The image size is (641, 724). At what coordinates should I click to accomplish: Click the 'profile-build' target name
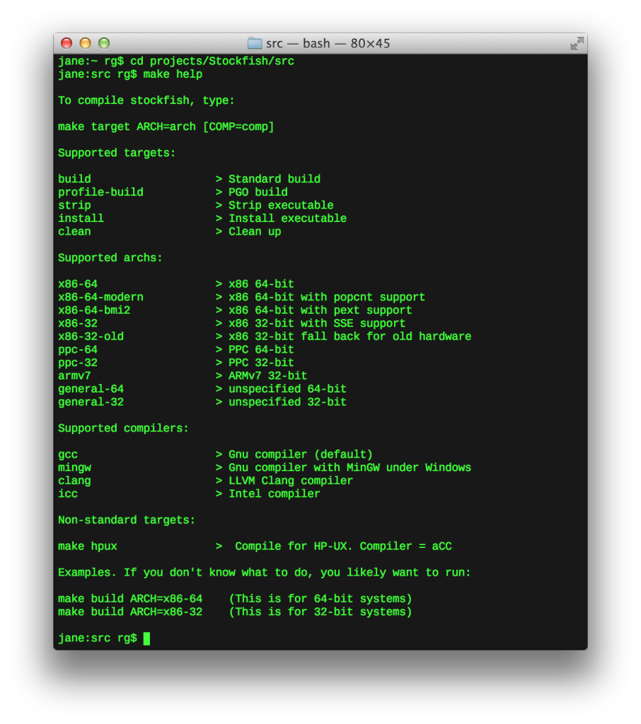100,192
